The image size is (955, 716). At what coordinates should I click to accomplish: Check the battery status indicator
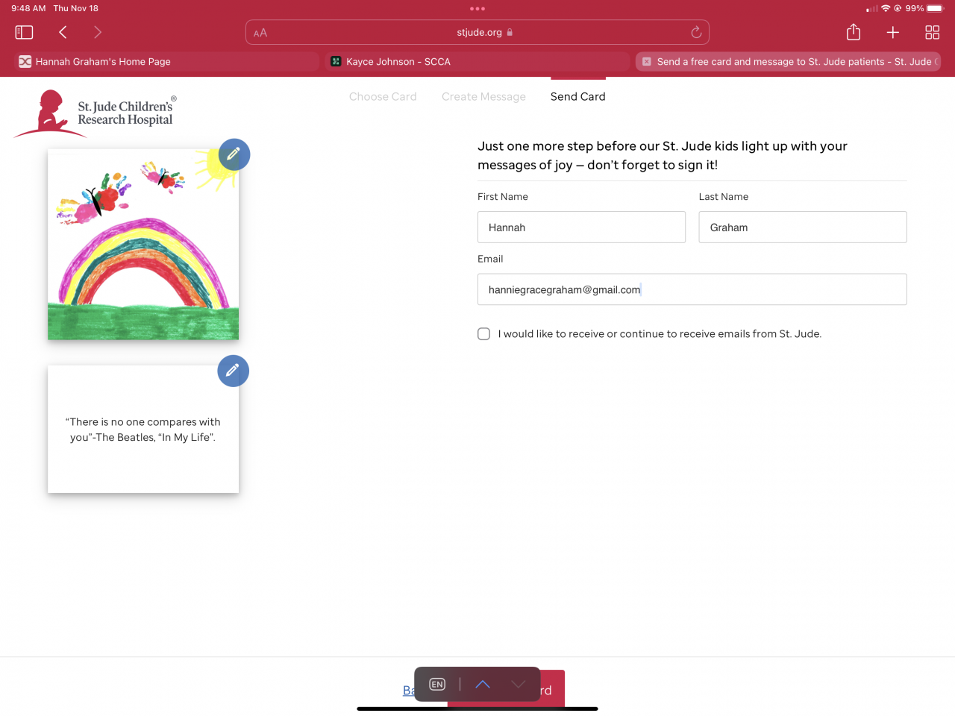(935, 8)
